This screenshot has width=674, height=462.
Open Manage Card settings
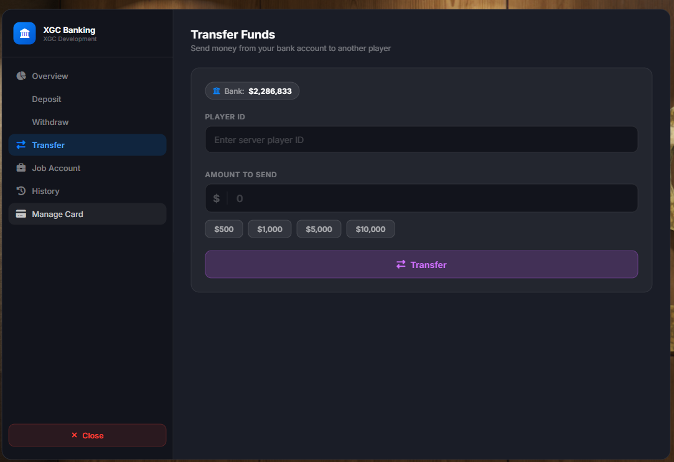click(x=87, y=214)
